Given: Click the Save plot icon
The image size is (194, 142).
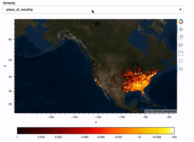Looking at the screenshot, I should pos(181,53).
